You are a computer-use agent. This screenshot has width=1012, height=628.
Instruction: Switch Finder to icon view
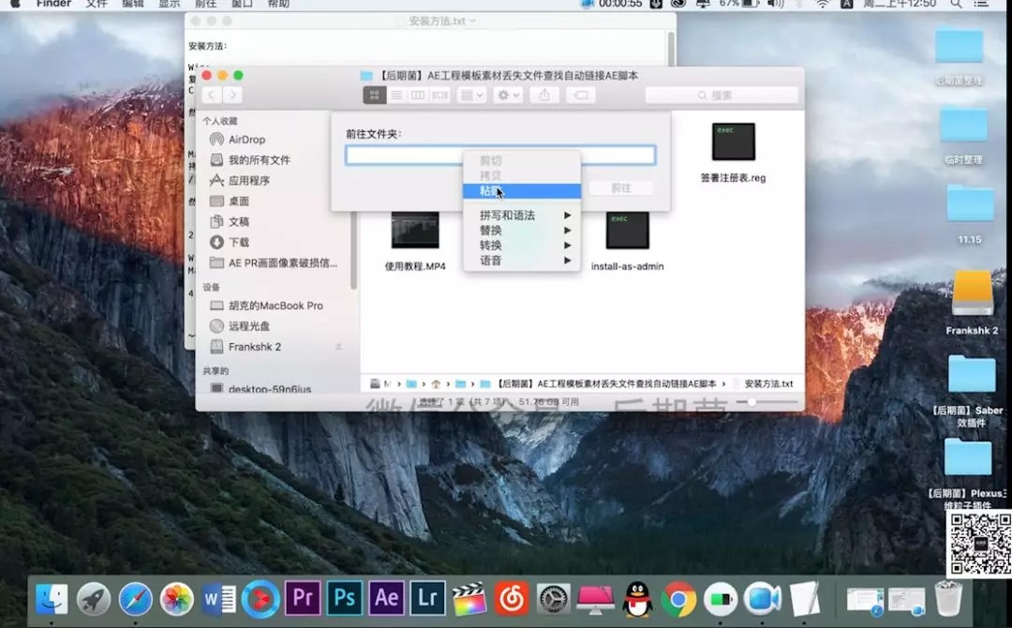point(375,95)
